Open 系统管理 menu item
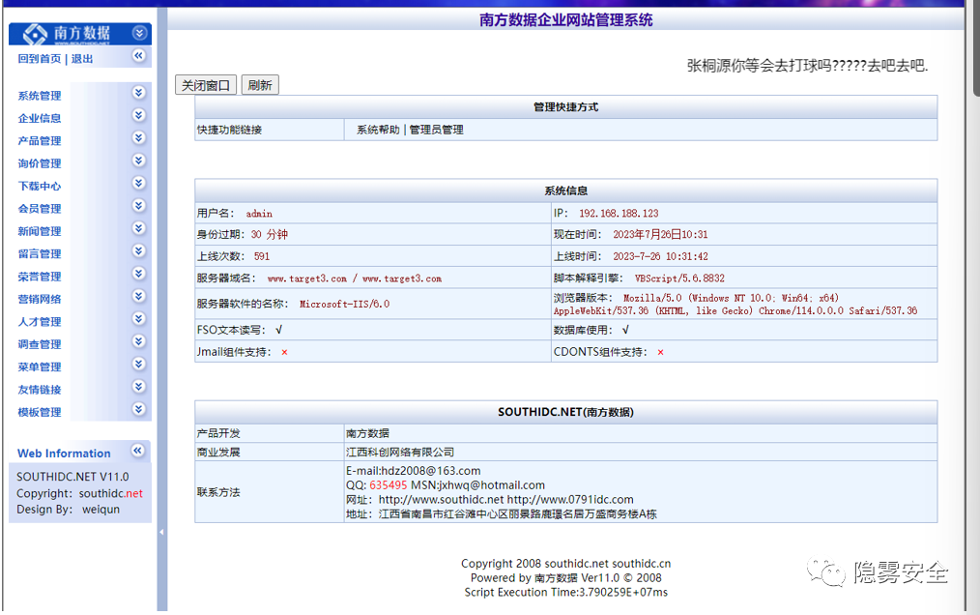This screenshot has width=980, height=615. (x=40, y=96)
